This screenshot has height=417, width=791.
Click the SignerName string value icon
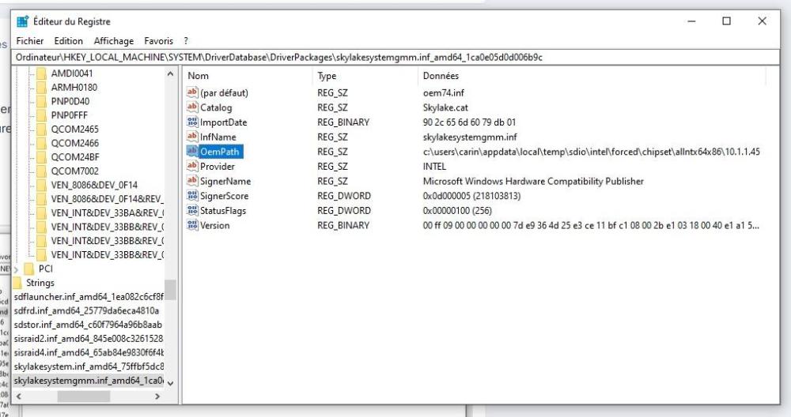click(x=192, y=181)
